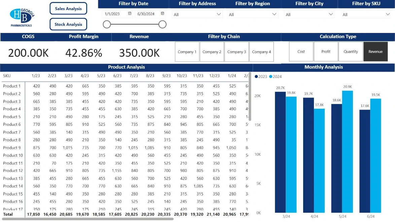Click the Profit Margin value 42.86%

click(x=84, y=53)
